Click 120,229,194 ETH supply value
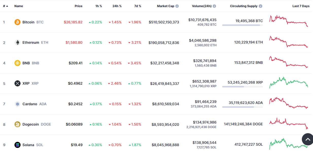 tap(249, 42)
